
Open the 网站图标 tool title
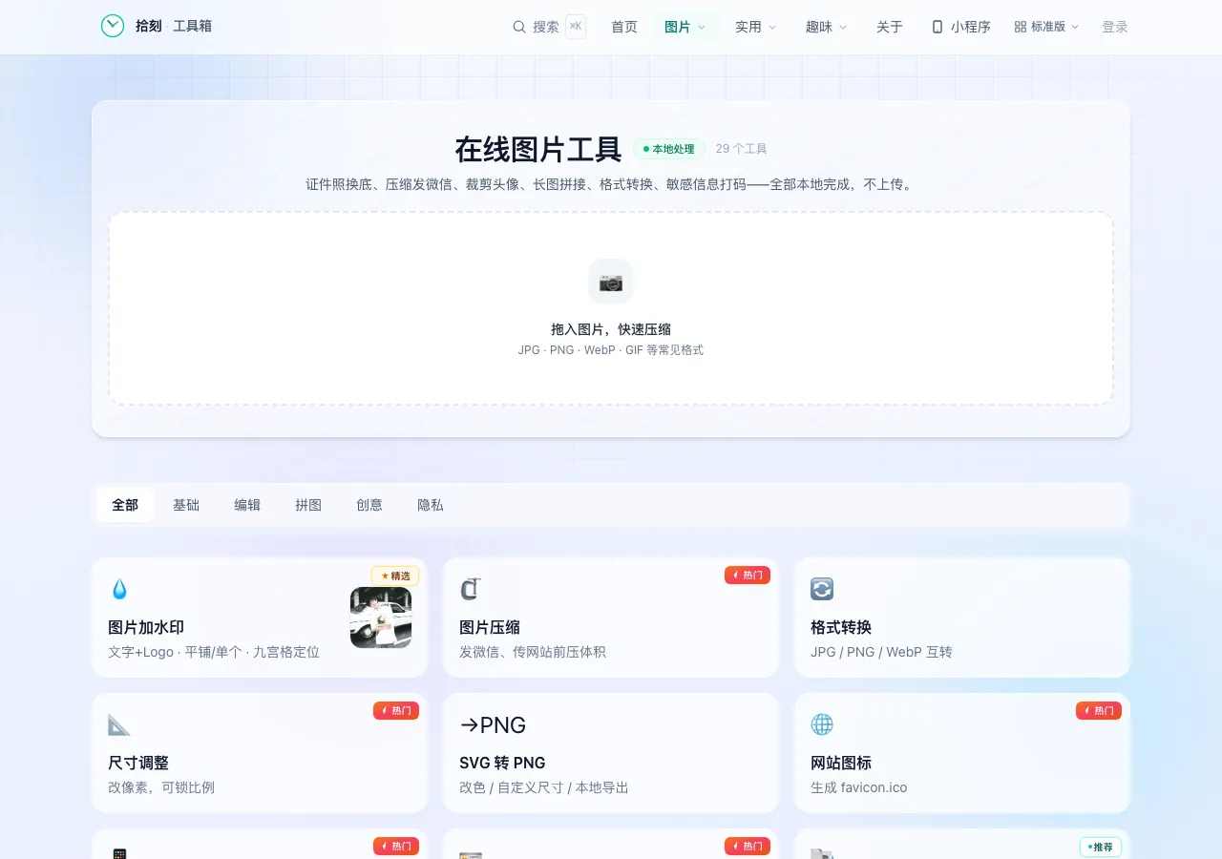(841, 763)
